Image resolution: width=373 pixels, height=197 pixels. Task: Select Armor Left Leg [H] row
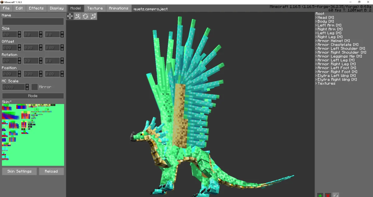(336, 60)
